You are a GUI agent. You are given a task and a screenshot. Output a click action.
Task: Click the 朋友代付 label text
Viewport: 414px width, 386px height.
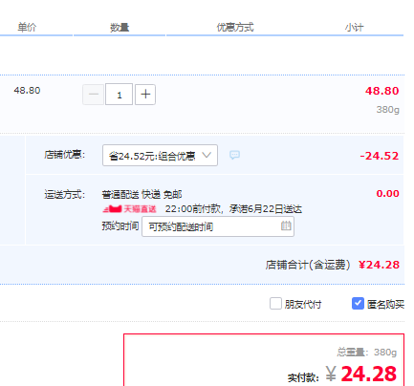(303, 305)
